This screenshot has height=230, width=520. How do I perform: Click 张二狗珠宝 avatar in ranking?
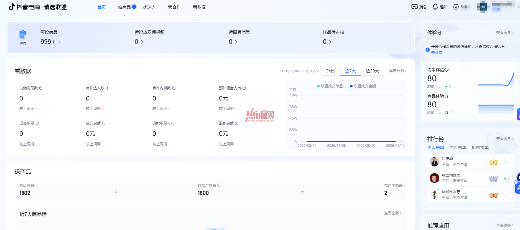(x=434, y=178)
